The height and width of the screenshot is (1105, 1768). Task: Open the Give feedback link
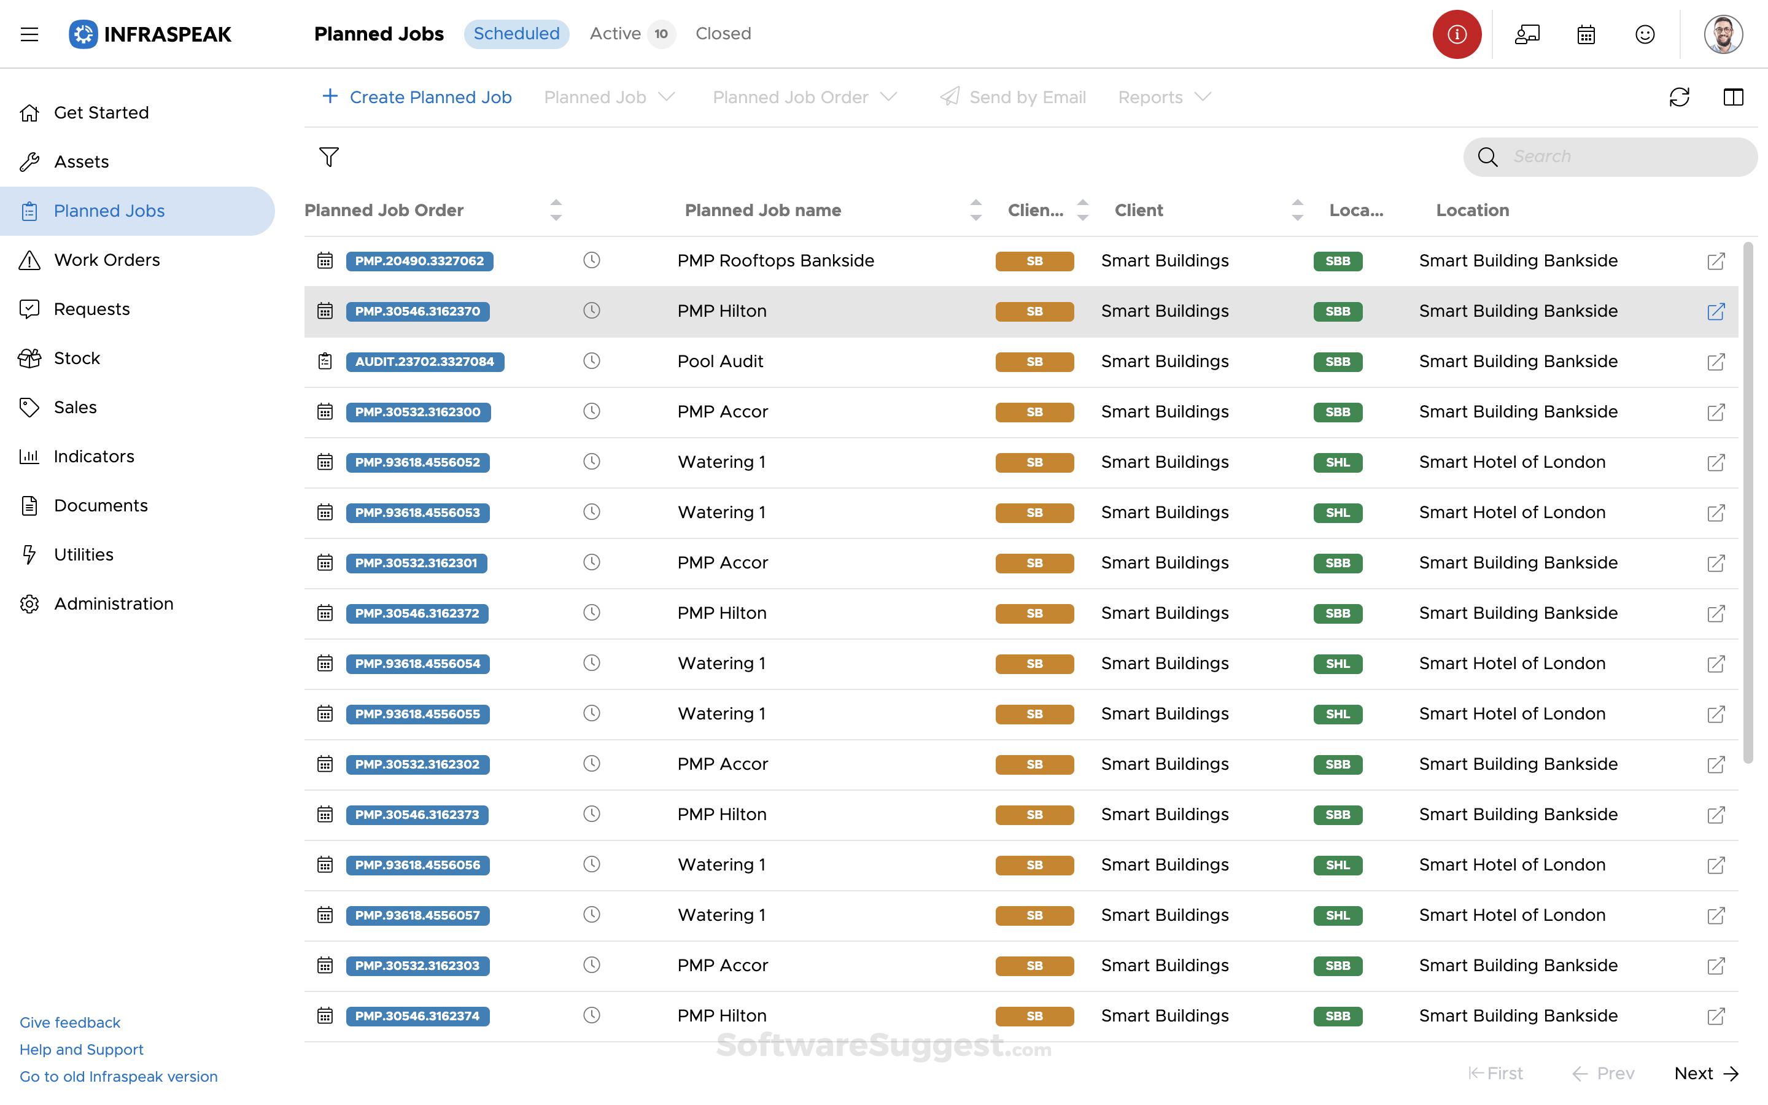[x=69, y=1022]
